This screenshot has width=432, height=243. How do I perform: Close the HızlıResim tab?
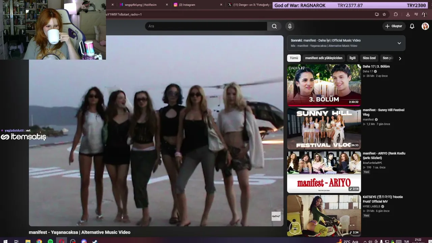coord(167,5)
